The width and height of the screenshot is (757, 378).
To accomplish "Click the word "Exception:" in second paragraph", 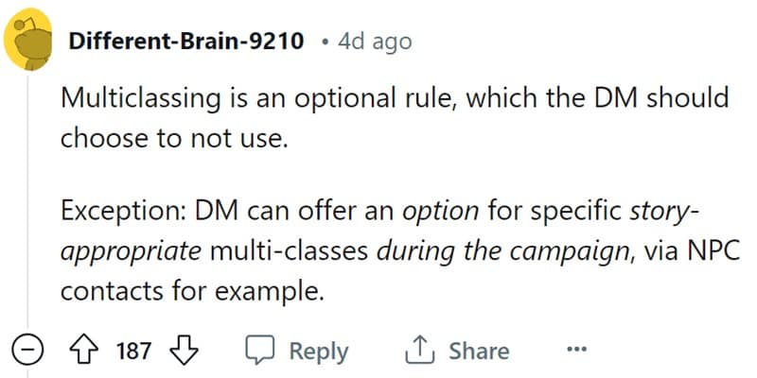I will click(x=119, y=213).
